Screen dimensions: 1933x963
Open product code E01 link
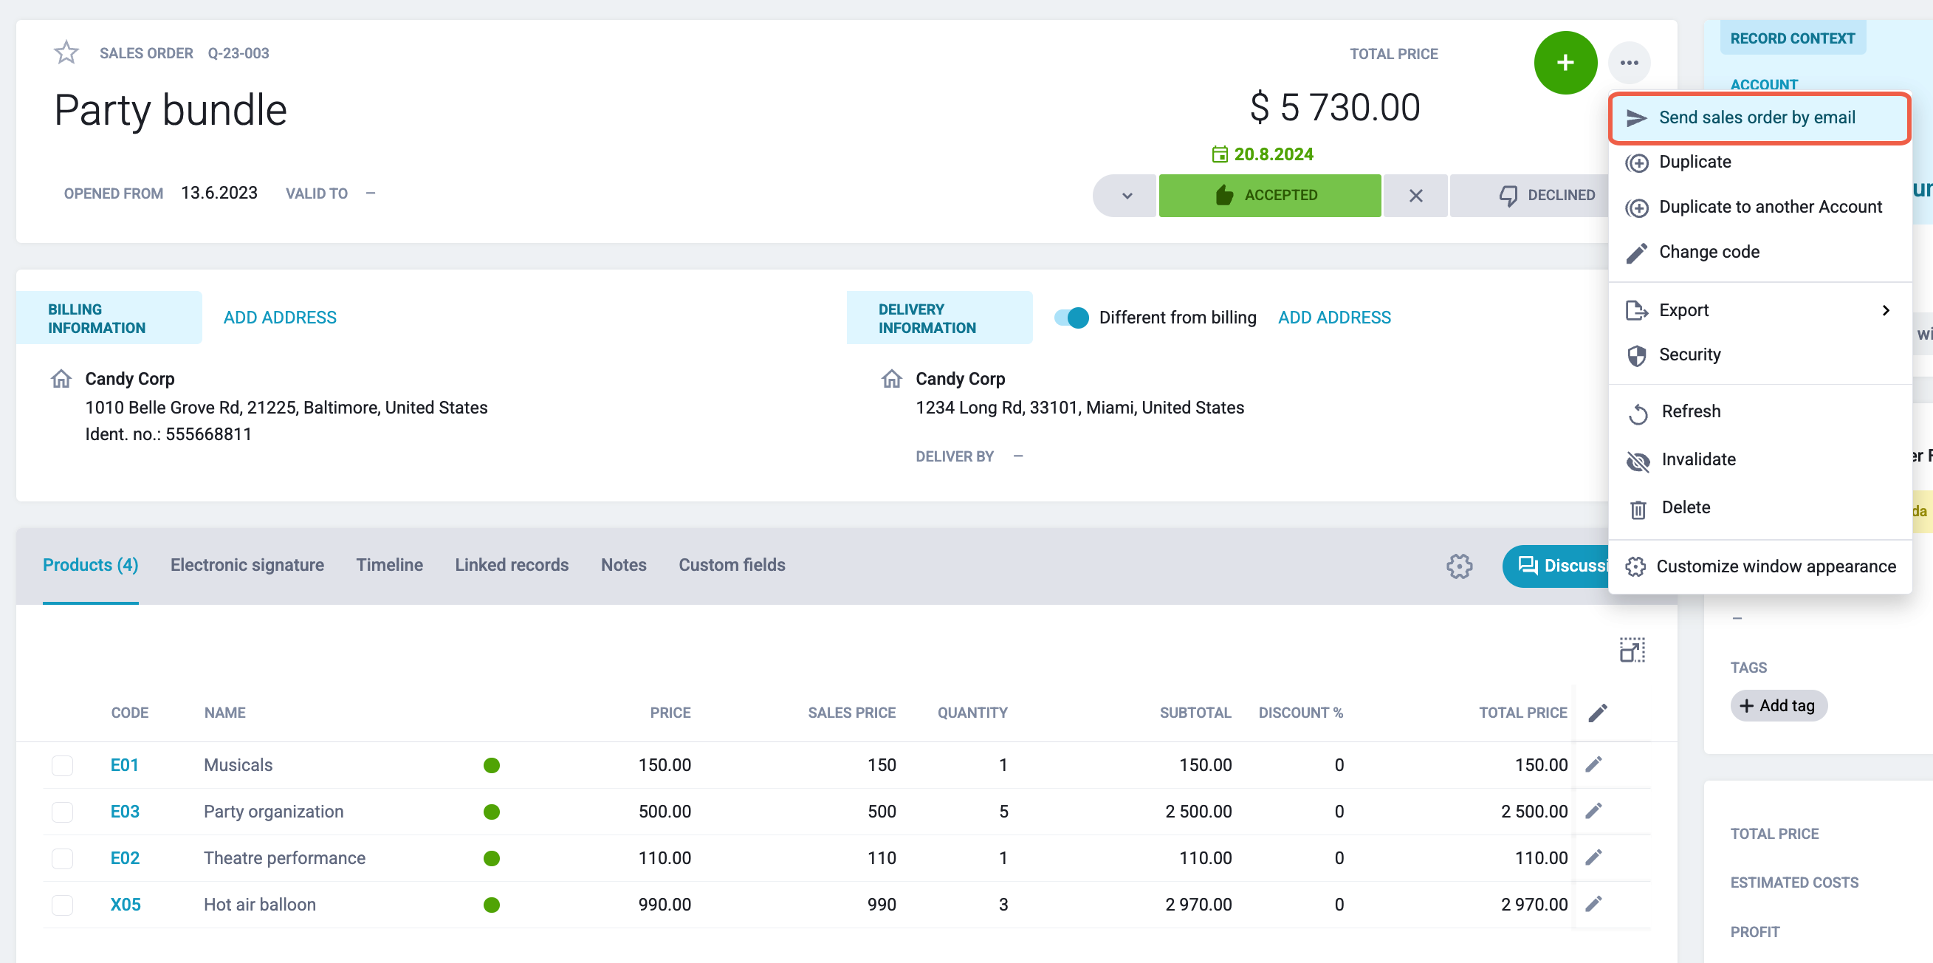tap(125, 765)
